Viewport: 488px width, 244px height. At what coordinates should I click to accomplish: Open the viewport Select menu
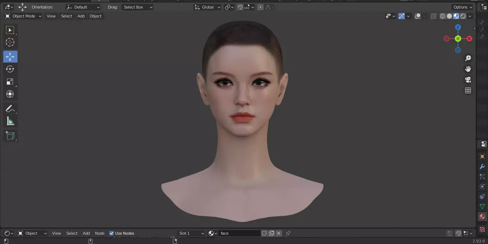[x=66, y=16]
